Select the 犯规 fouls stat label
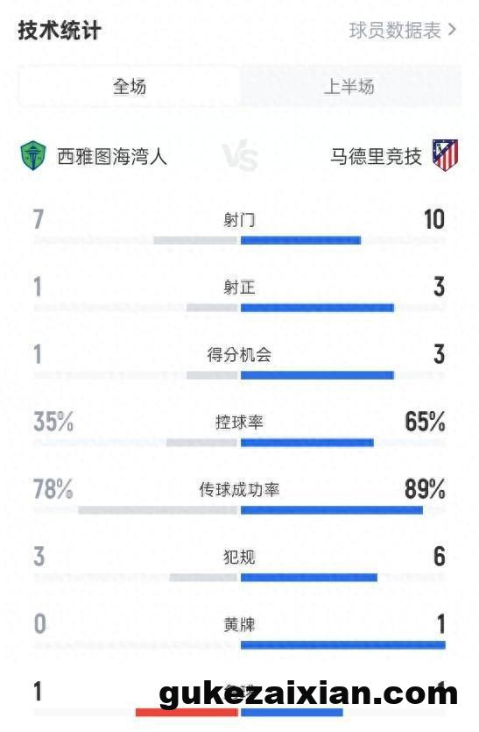 [x=239, y=557]
